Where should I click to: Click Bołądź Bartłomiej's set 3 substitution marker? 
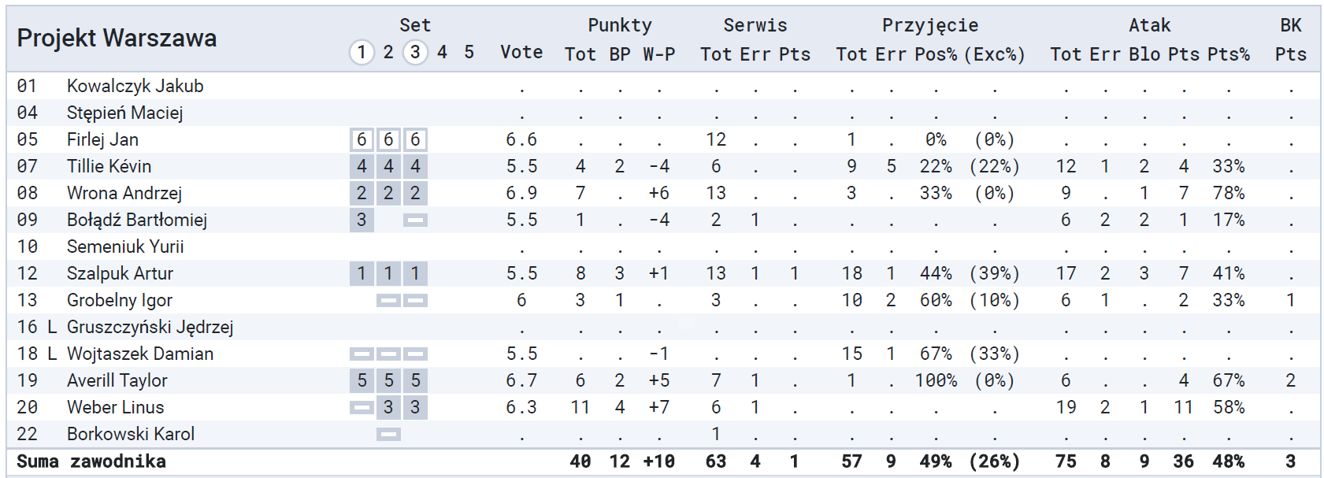click(415, 220)
